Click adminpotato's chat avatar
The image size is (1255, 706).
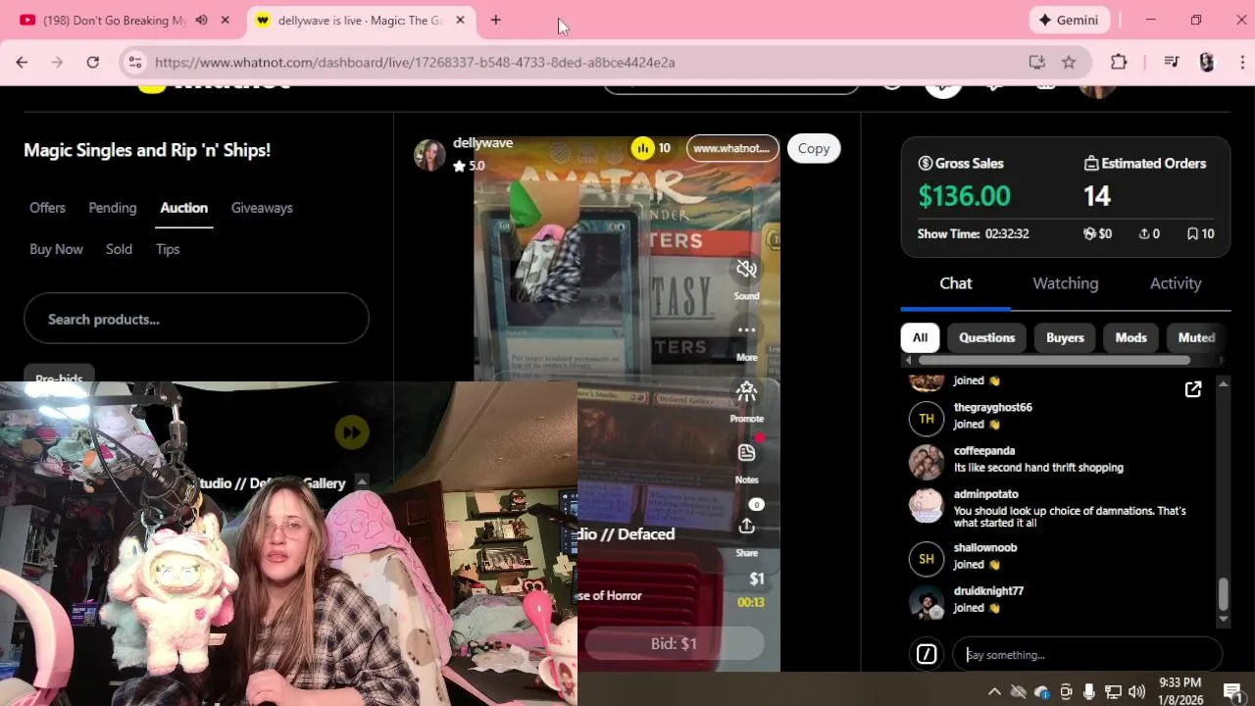pos(927,505)
